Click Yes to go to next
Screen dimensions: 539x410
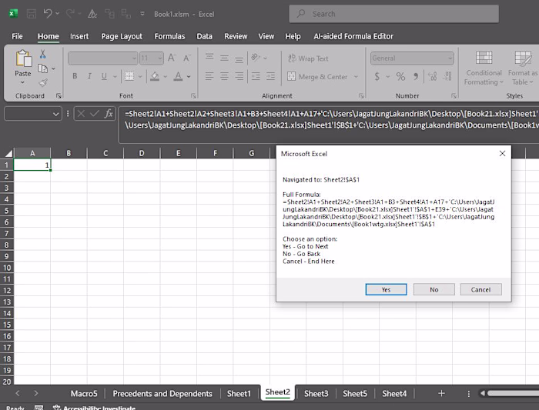pyautogui.click(x=386, y=289)
